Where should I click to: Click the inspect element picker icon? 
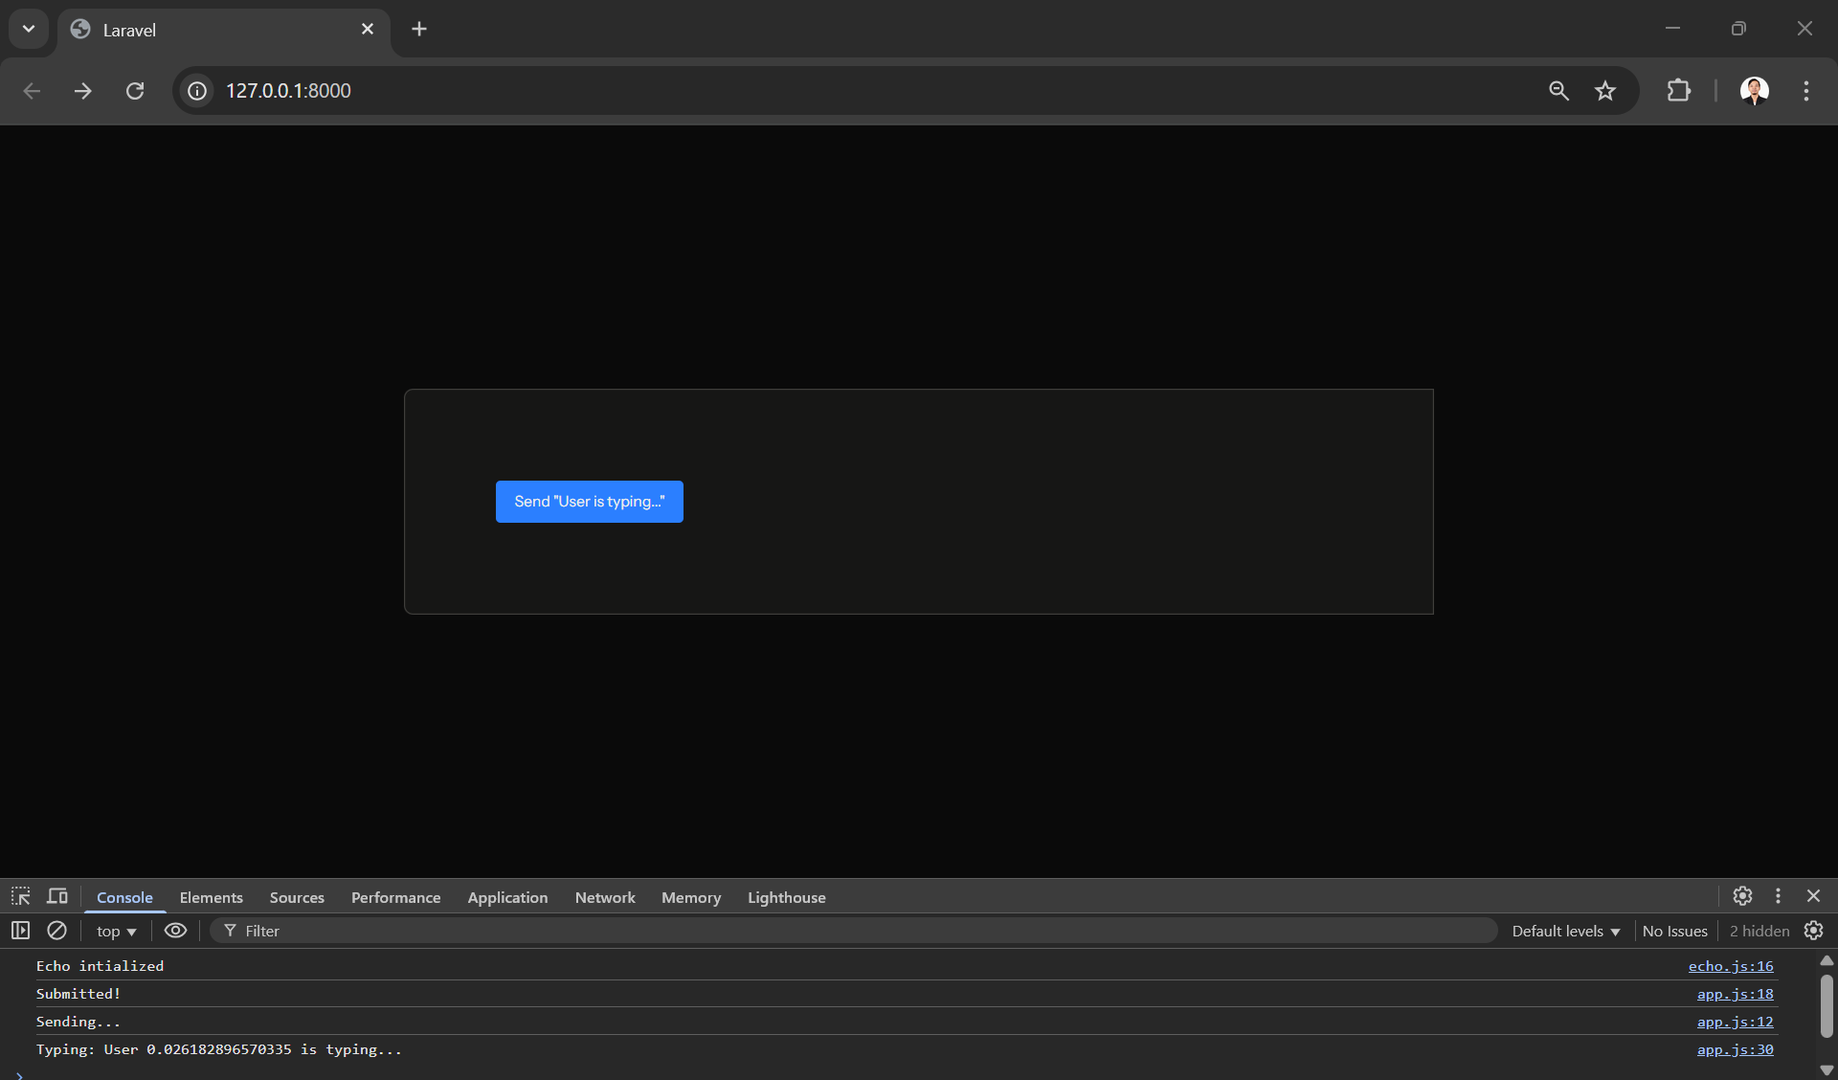click(20, 896)
